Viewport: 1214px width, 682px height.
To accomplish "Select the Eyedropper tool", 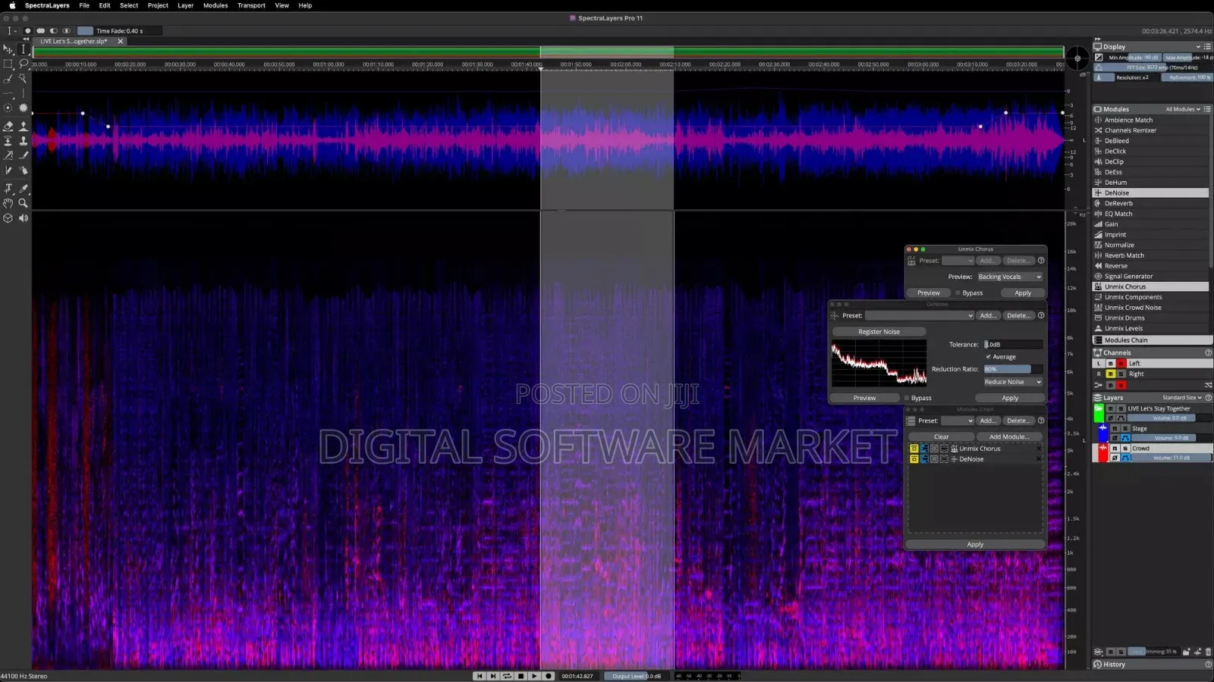I will click(23, 189).
